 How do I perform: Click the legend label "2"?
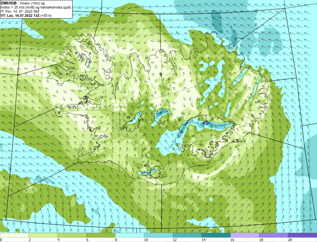point(30,240)
